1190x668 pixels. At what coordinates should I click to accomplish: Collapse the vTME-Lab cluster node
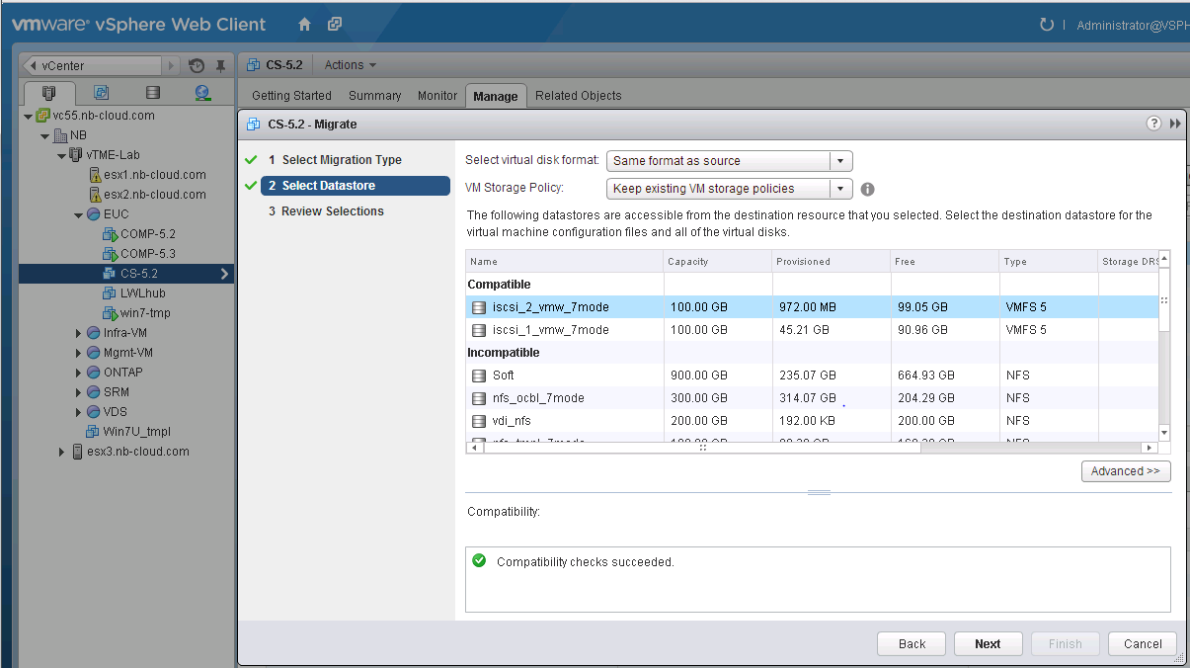pyautogui.click(x=61, y=155)
